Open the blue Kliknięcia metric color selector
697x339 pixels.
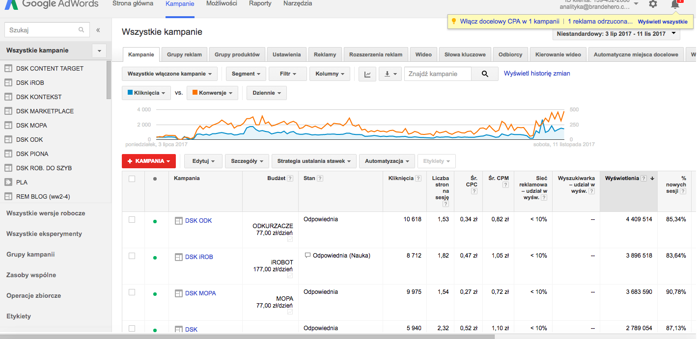[x=146, y=93]
